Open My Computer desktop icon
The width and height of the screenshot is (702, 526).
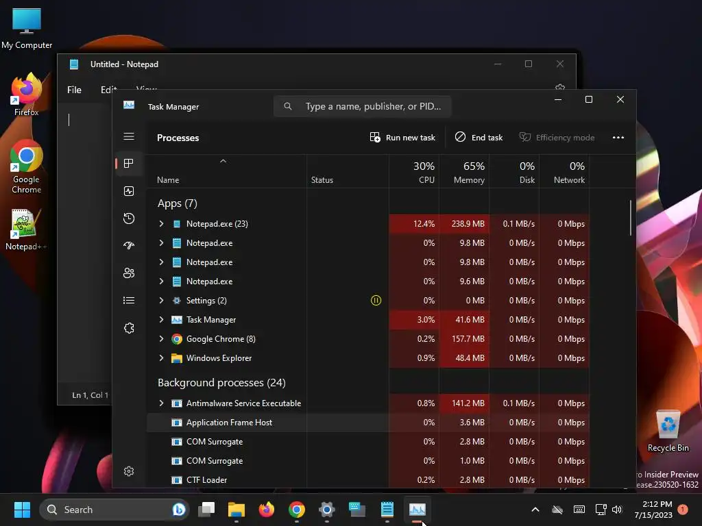click(x=27, y=29)
